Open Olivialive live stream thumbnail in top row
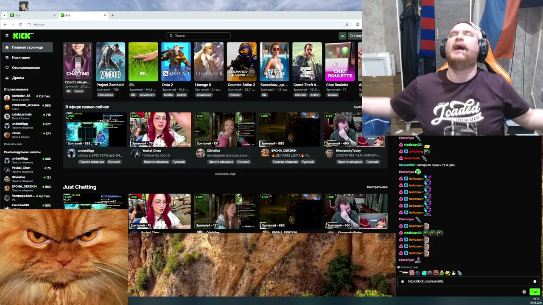The image size is (543, 305). 225,129
